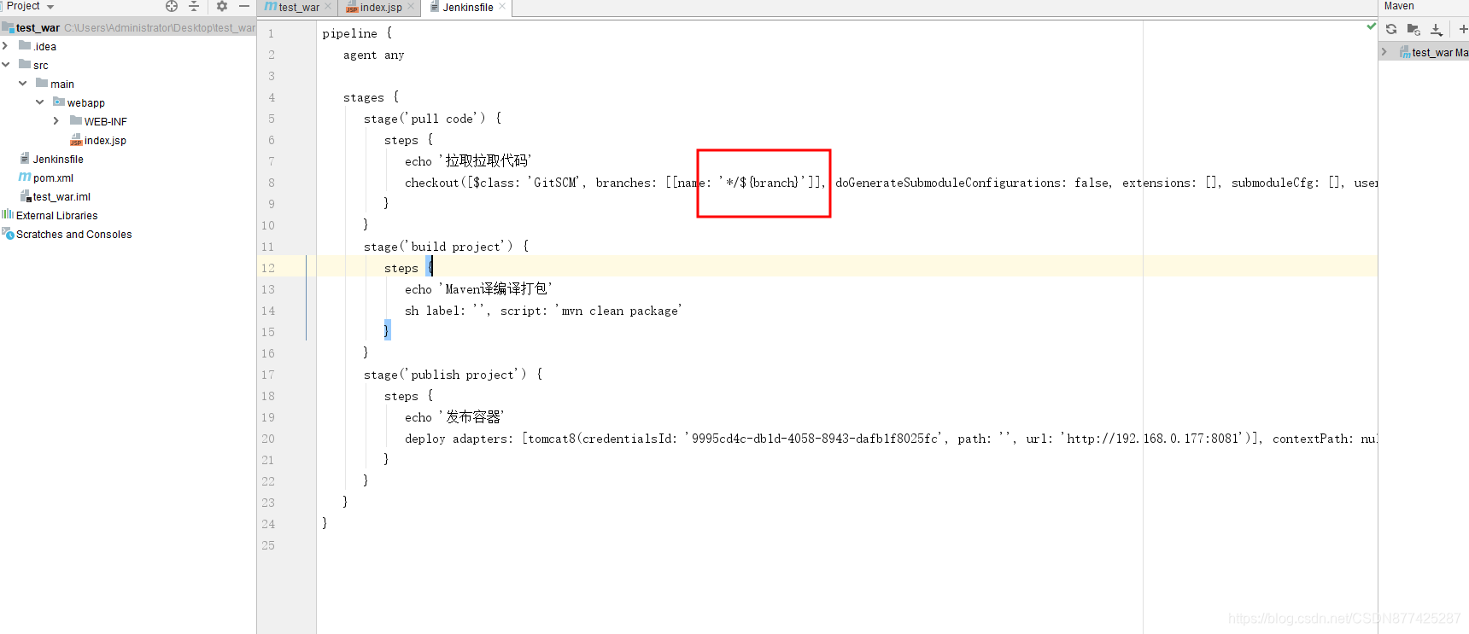Viewport: 1469px width, 634px height.
Task: Expand the test_war Maven node
Action: (1384, 52)
